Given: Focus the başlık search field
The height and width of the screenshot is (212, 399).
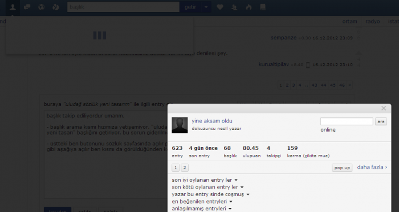Looking at the screenshot, I should (x=124, y=7).
